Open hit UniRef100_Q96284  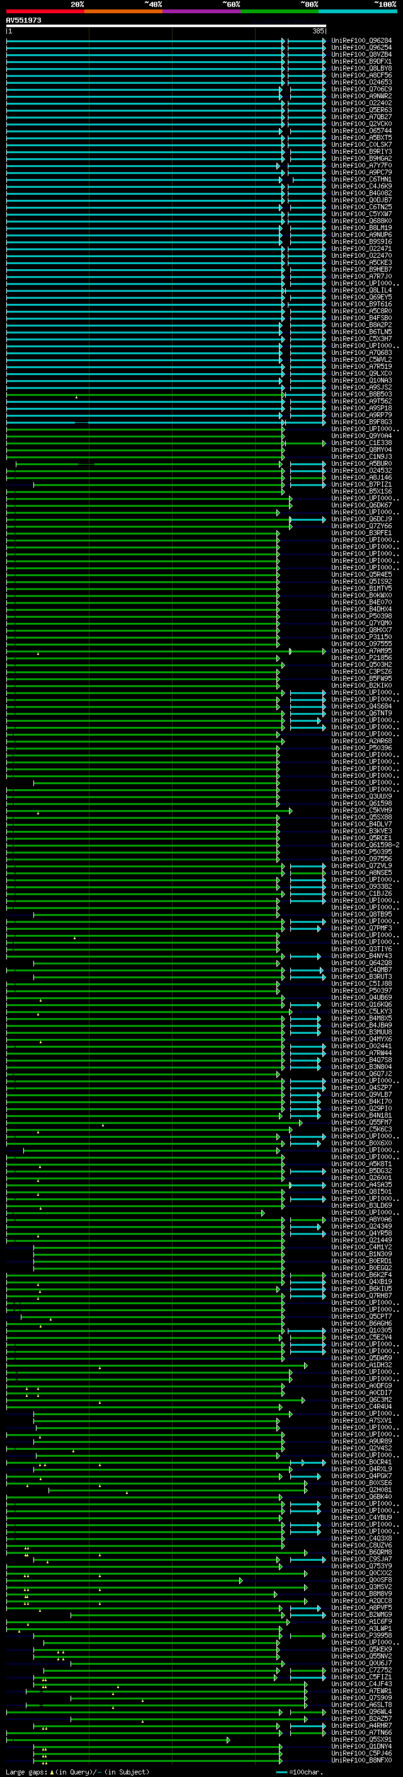[x=361, y=41]
